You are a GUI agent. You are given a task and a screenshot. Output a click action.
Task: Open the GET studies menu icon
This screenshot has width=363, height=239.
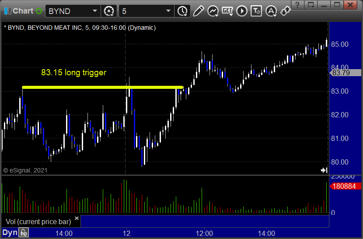pos(227,11)
